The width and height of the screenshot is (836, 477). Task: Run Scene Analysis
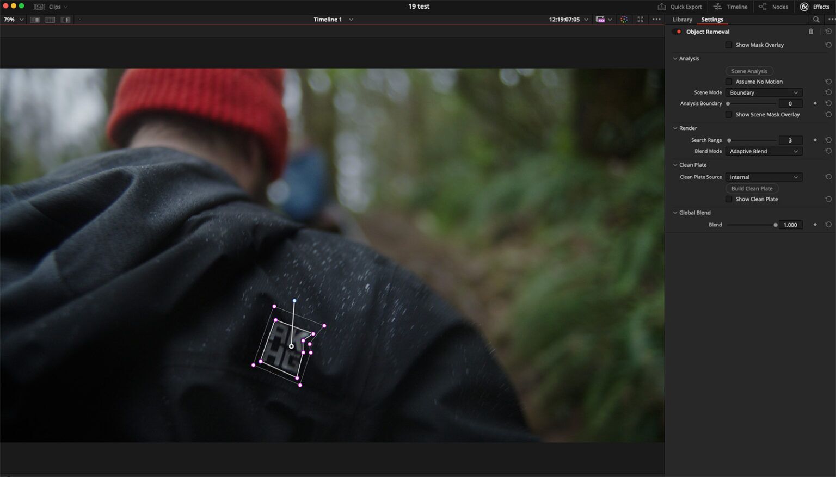click(749, 71)
